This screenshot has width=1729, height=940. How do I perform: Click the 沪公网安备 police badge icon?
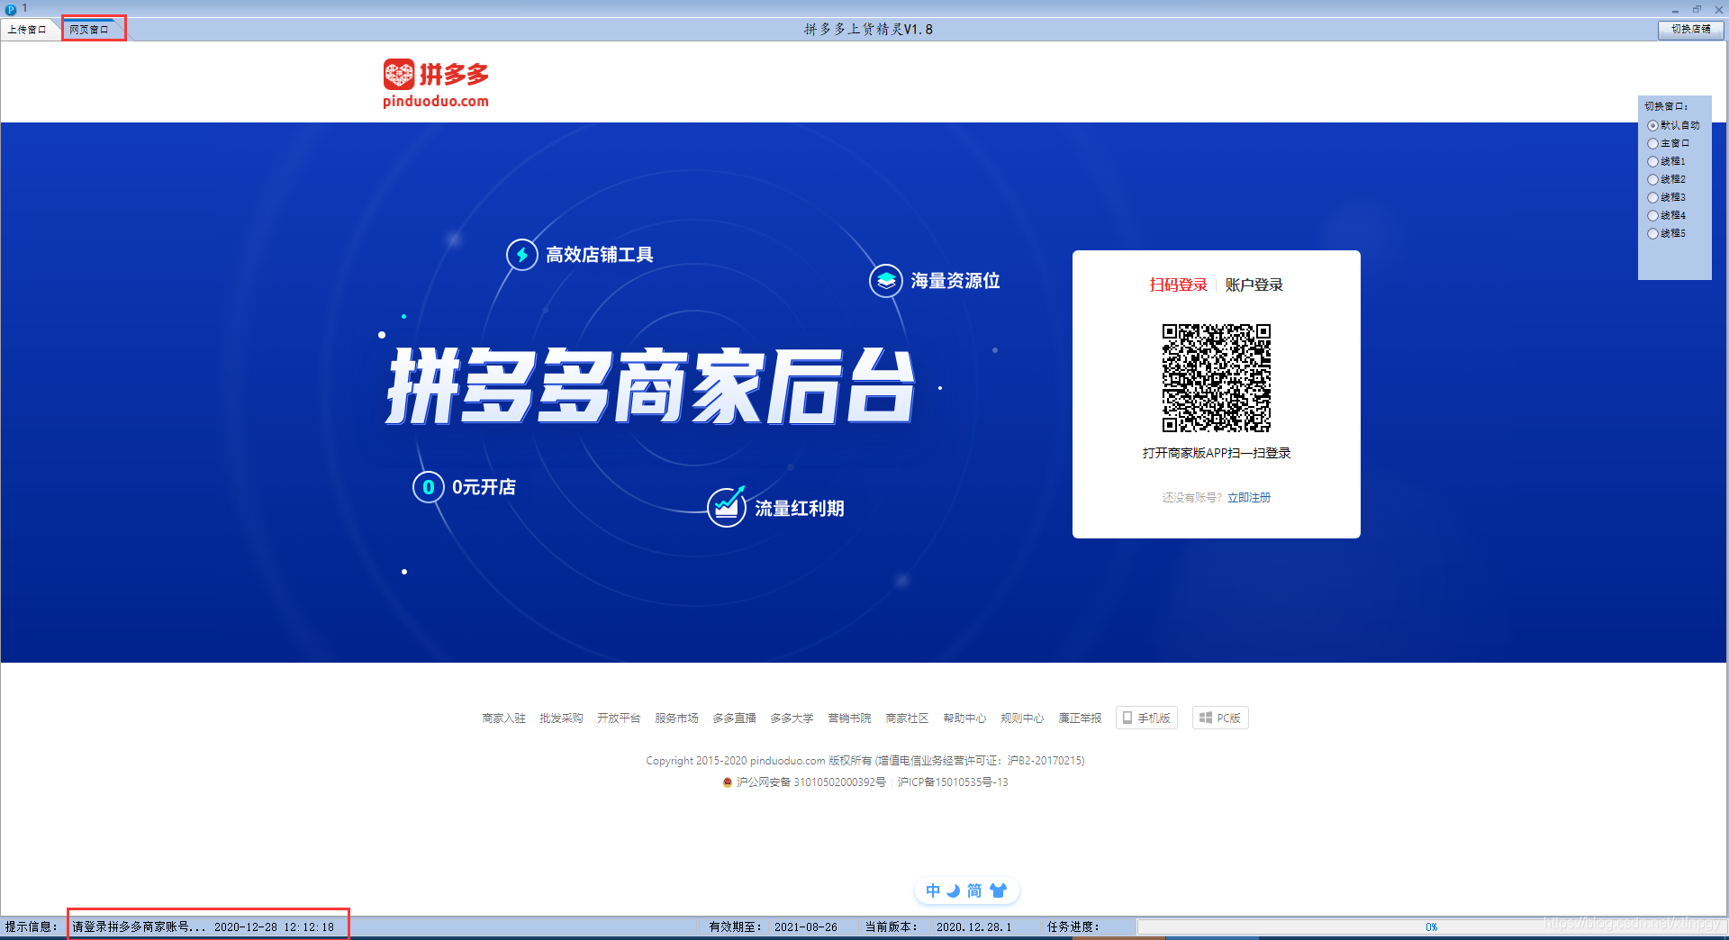728,782
